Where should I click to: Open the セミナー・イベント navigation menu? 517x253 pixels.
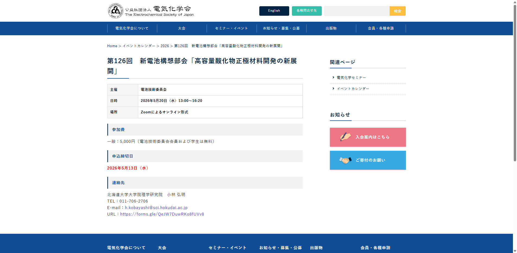click(231, 28)
